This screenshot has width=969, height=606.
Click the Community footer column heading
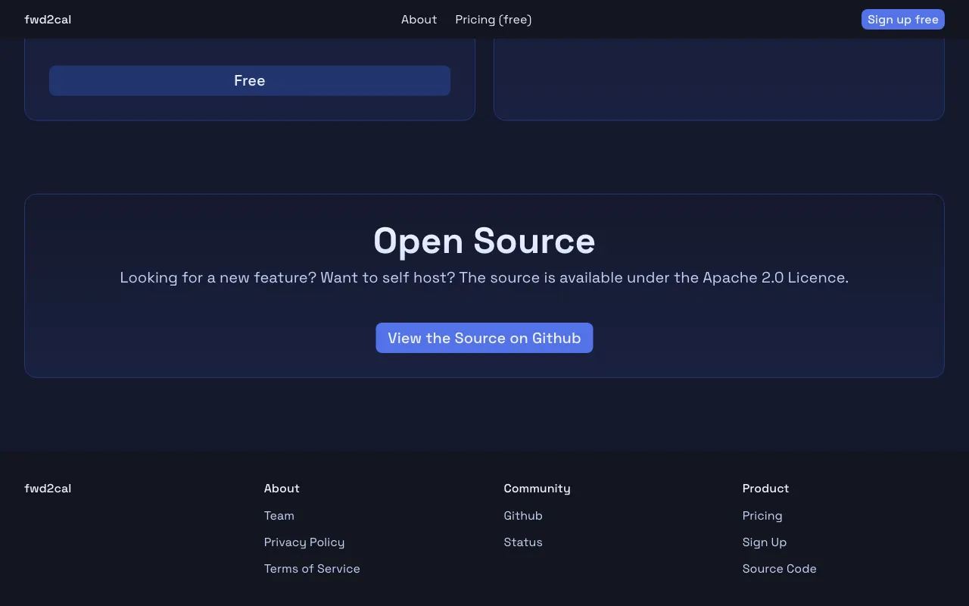[537, 489]
